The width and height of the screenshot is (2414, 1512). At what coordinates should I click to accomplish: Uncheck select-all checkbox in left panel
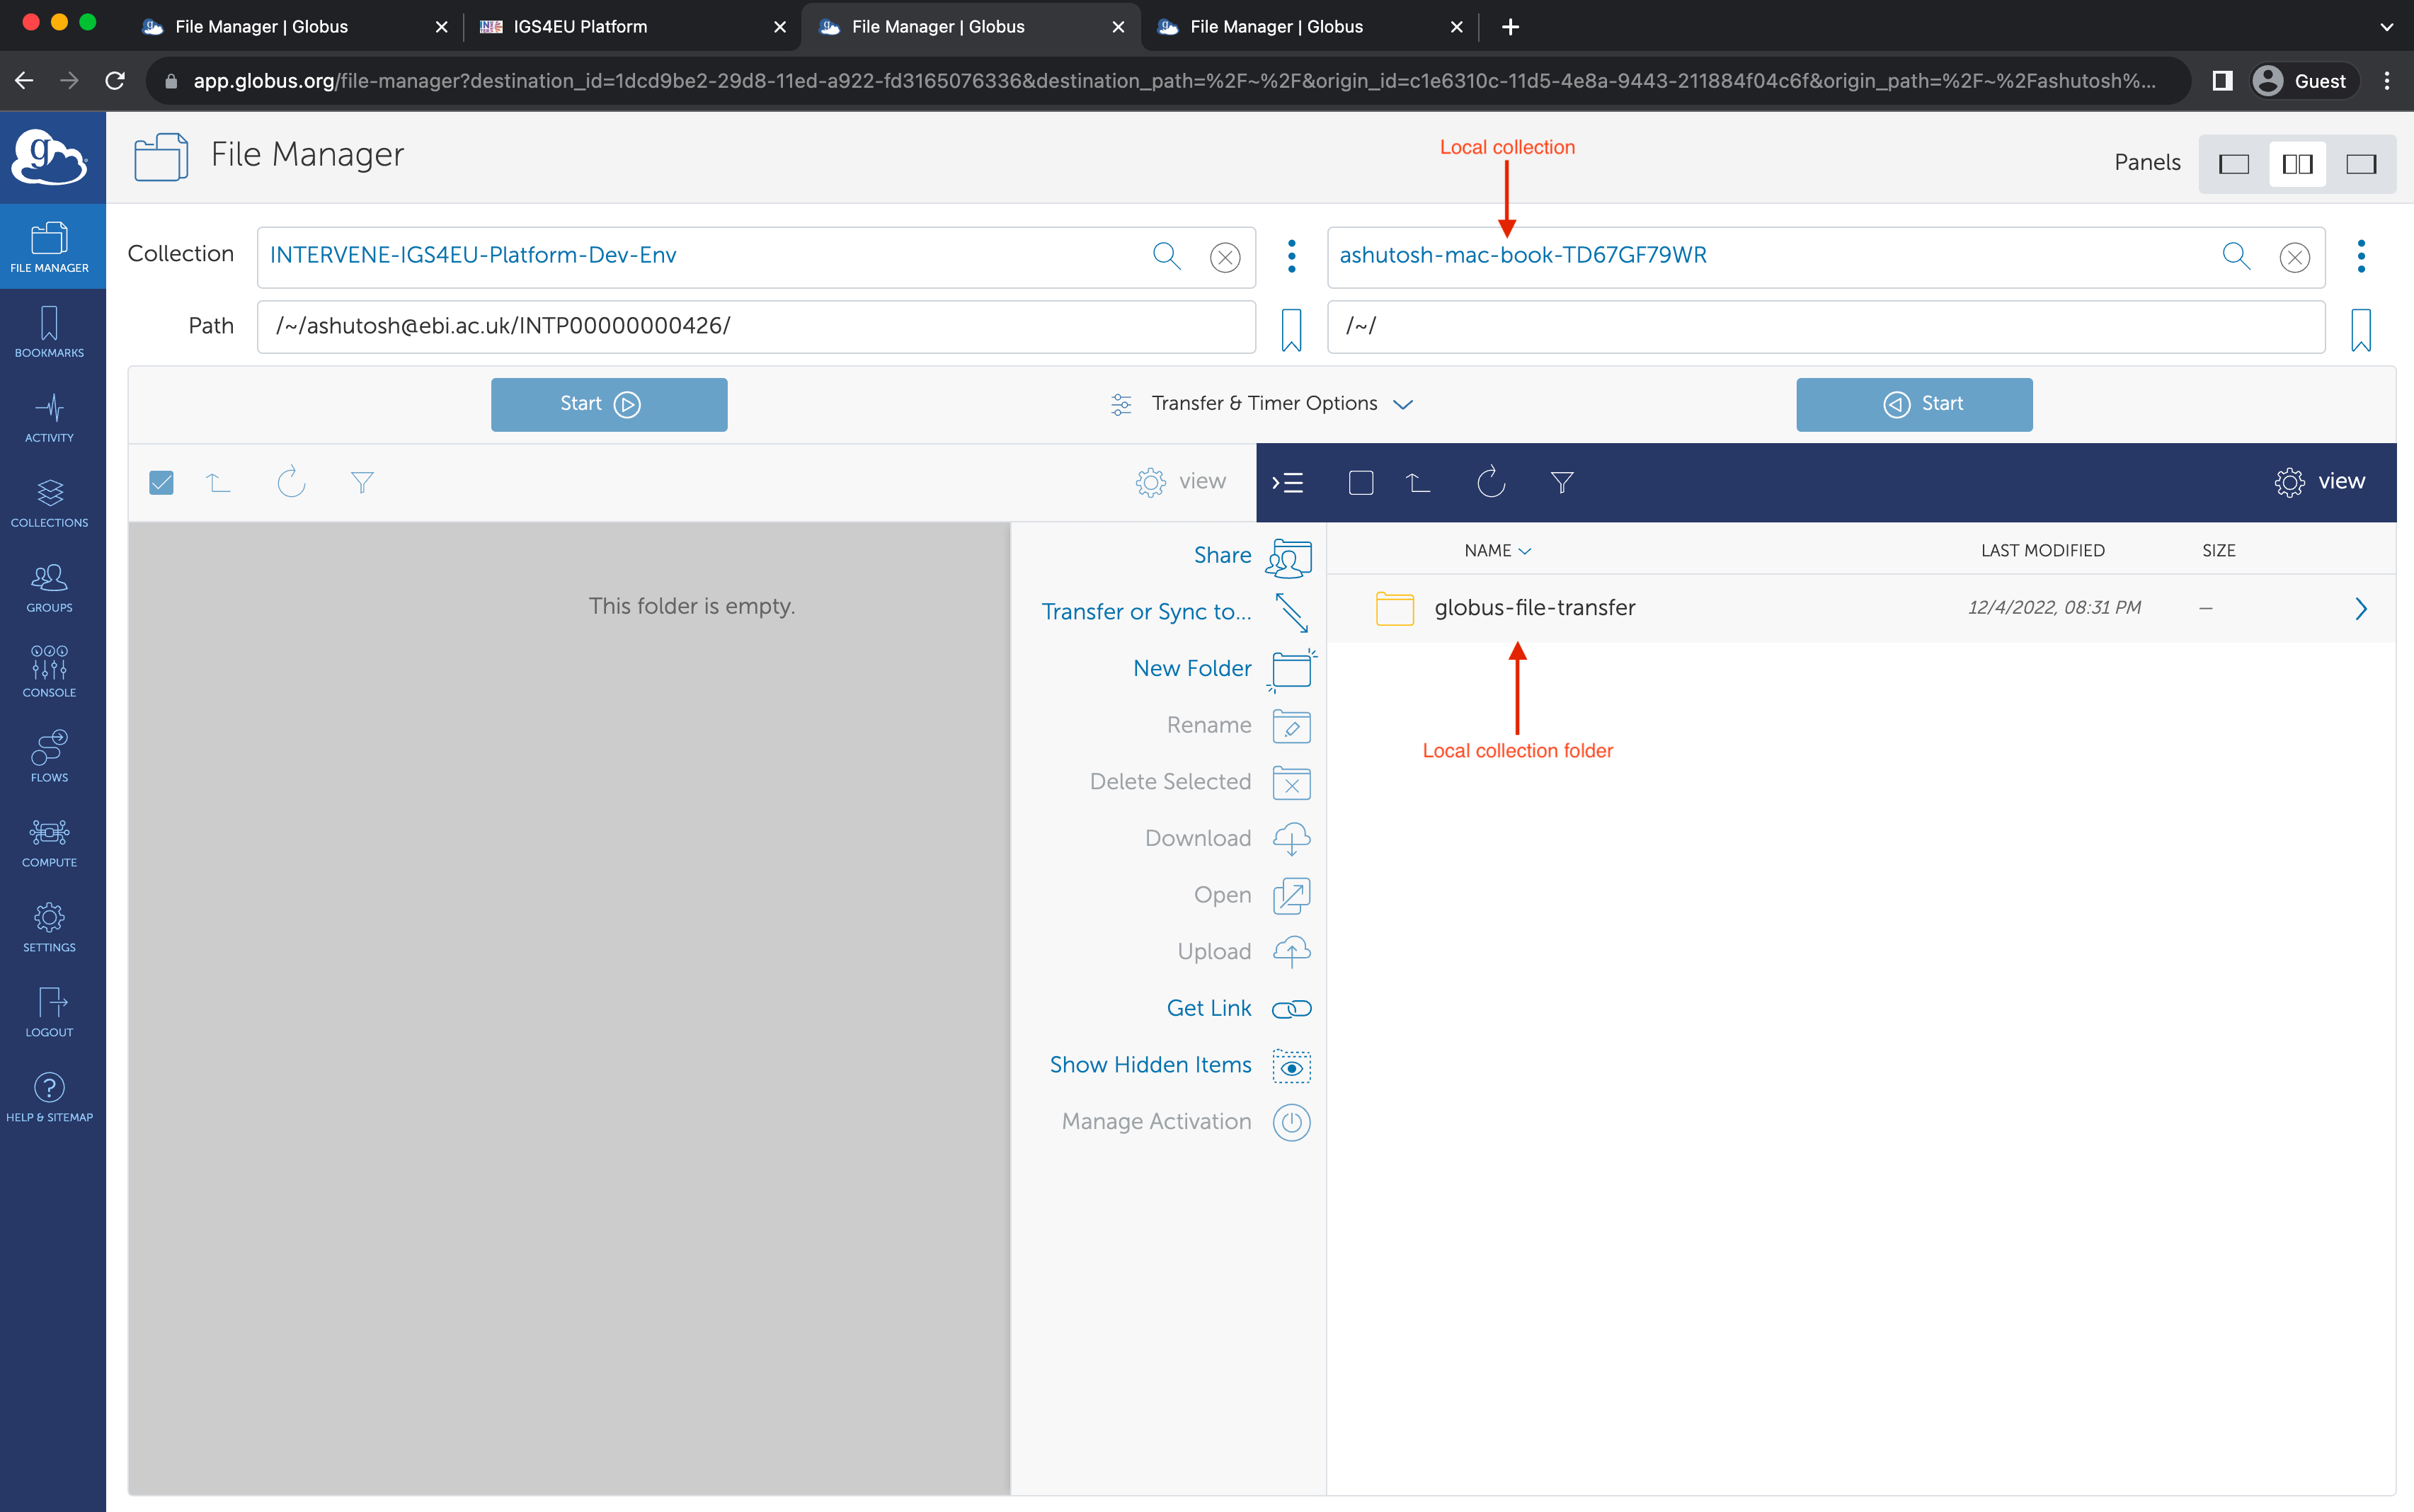point(161,483)
